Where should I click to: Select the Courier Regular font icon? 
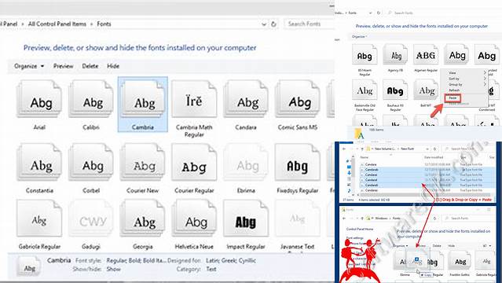[194, 162]
